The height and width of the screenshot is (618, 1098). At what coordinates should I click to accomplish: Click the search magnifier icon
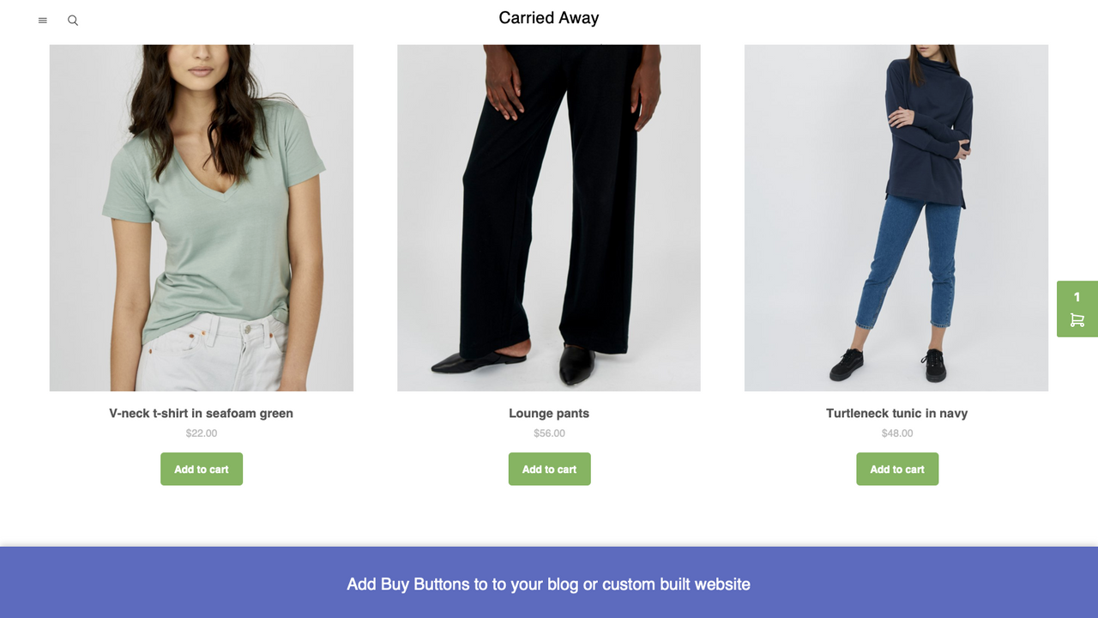point(72,20)
